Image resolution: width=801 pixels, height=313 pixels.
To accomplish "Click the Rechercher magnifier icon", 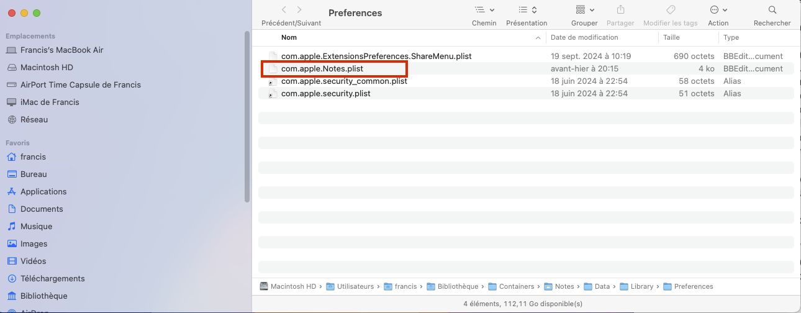I will click(772, 10).
